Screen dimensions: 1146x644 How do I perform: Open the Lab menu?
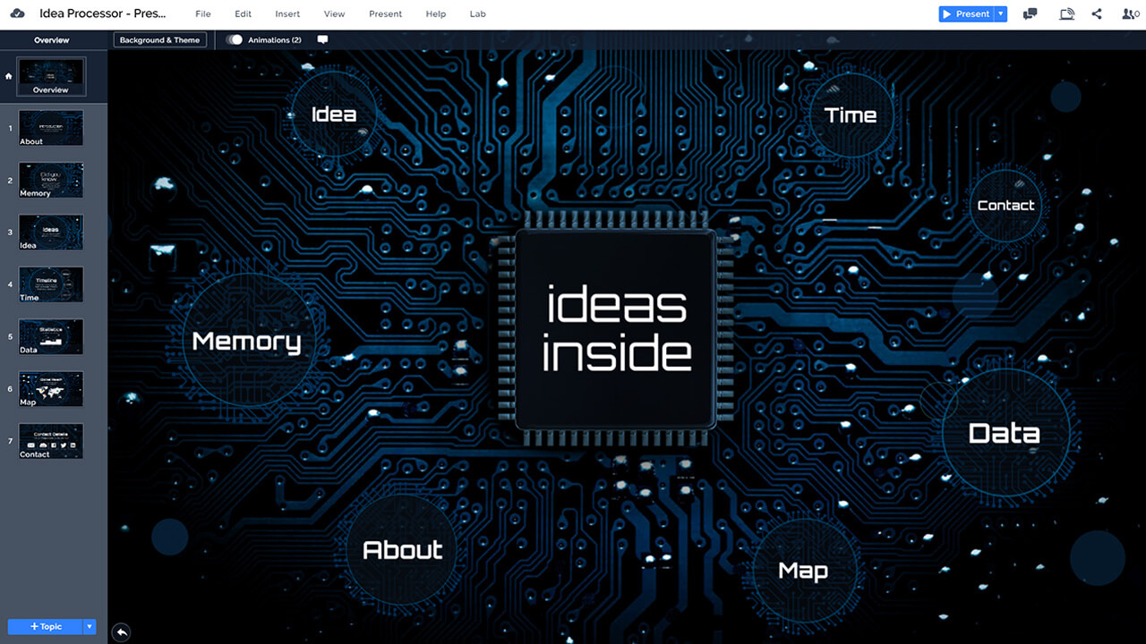click(x=477, y=14)
